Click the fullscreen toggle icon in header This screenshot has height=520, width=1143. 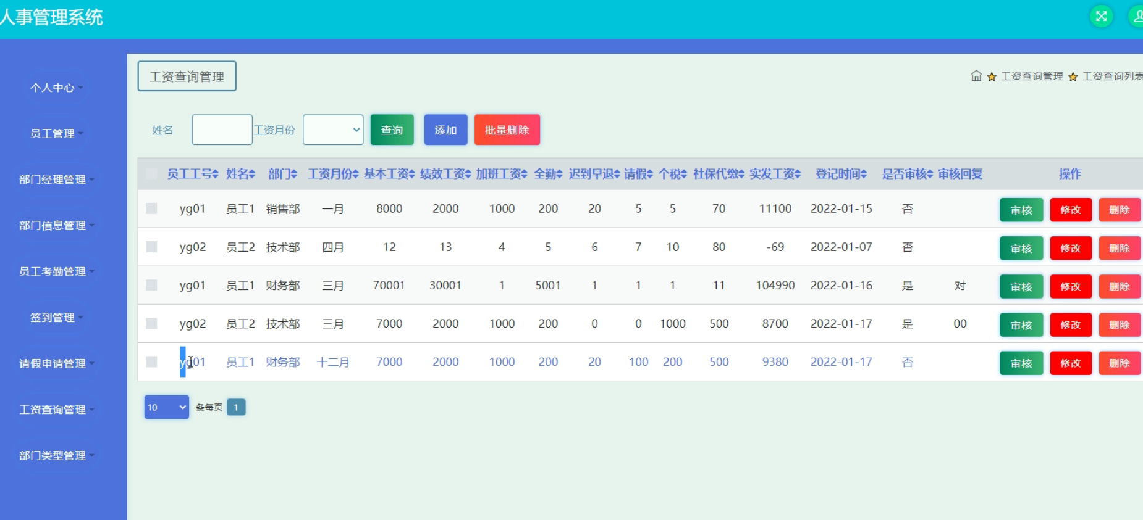click(x=1101, y=16)
